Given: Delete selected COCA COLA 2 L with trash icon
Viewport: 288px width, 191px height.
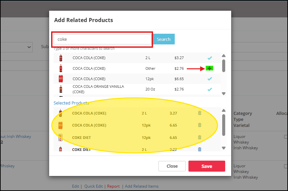Looking at the screenshot, I should (200, 113).
